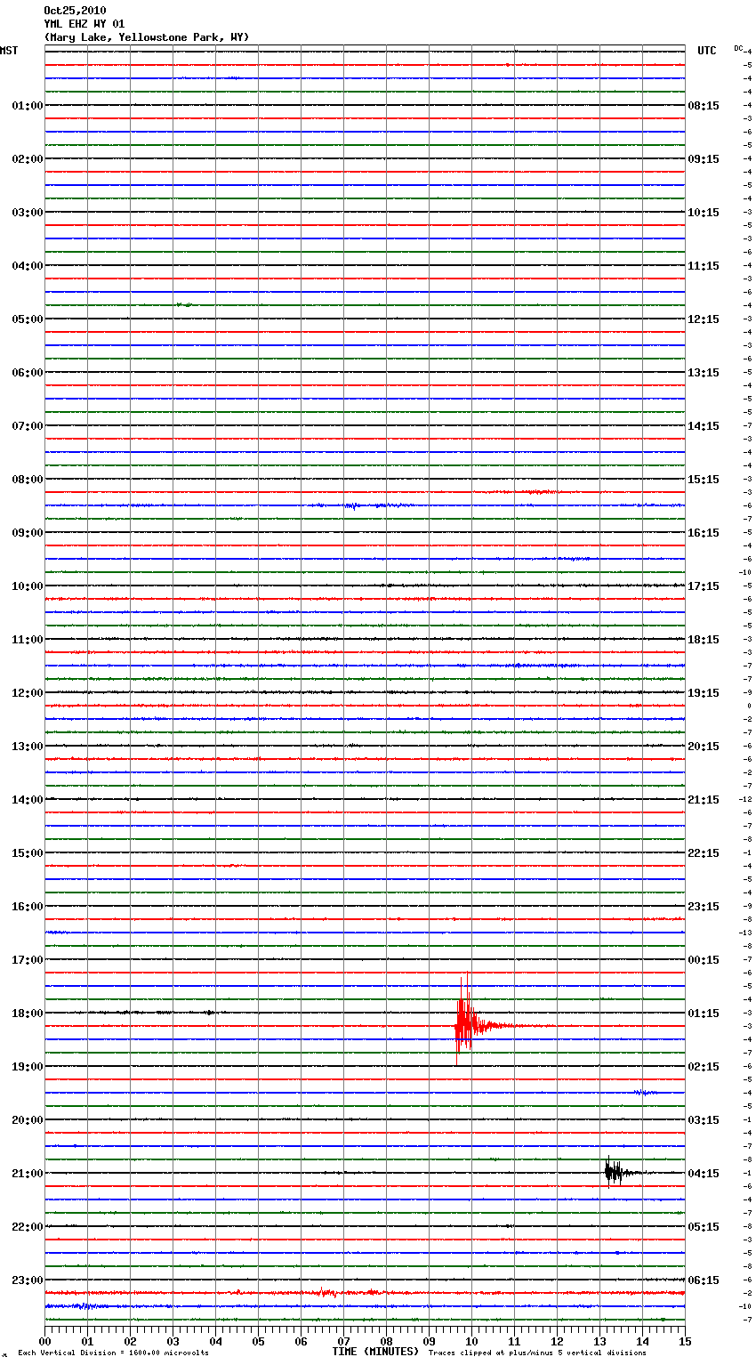Click the 03:15 UTC time label
The height and width of the screenshot is (1365, 756).
click(x=704, y=1120)
